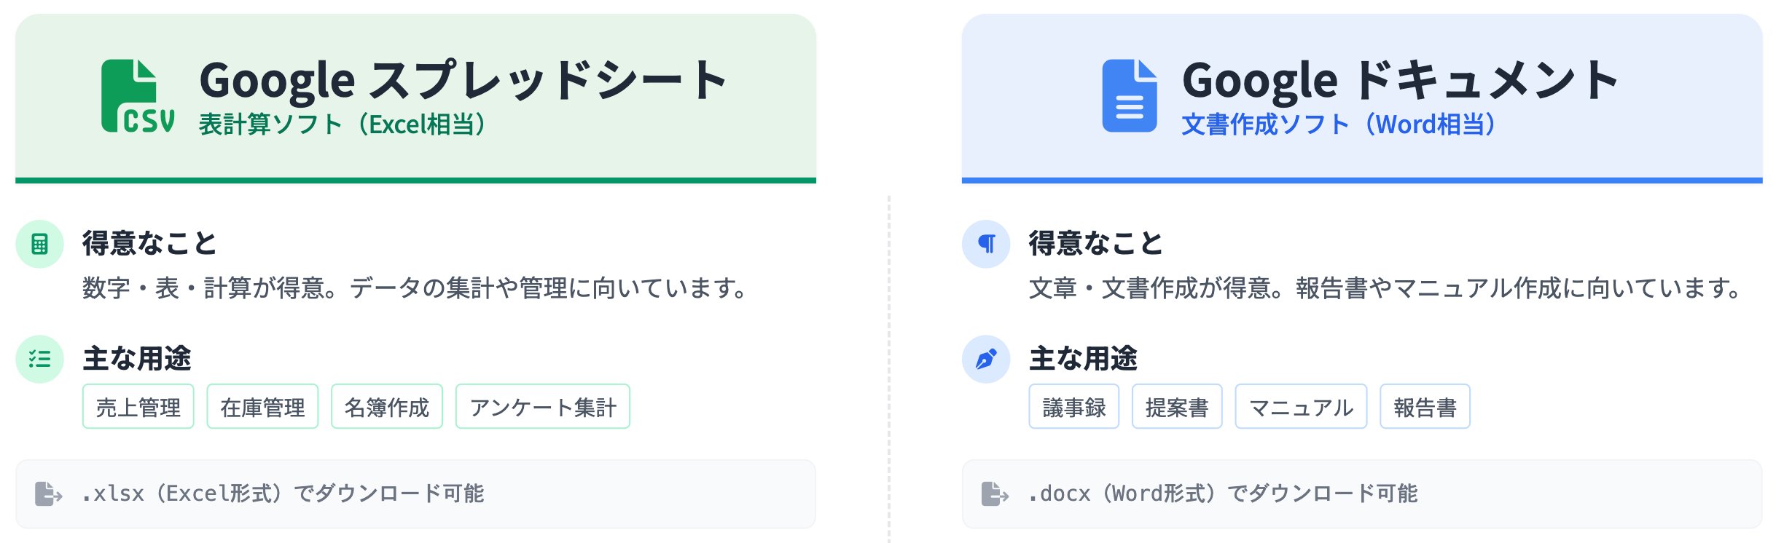This screenshot has height=543, width=1784.
Task: Select the 提案書 tag
Action: click(1177, 407)
